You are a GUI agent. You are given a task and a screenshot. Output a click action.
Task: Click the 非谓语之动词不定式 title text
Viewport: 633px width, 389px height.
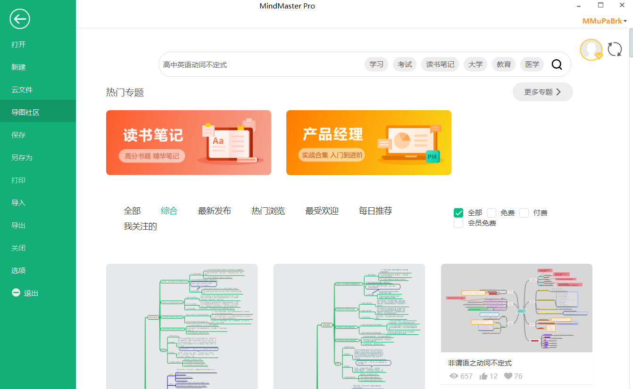tap(480, 363)
